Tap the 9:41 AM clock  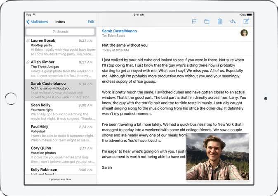click(139, 14)
